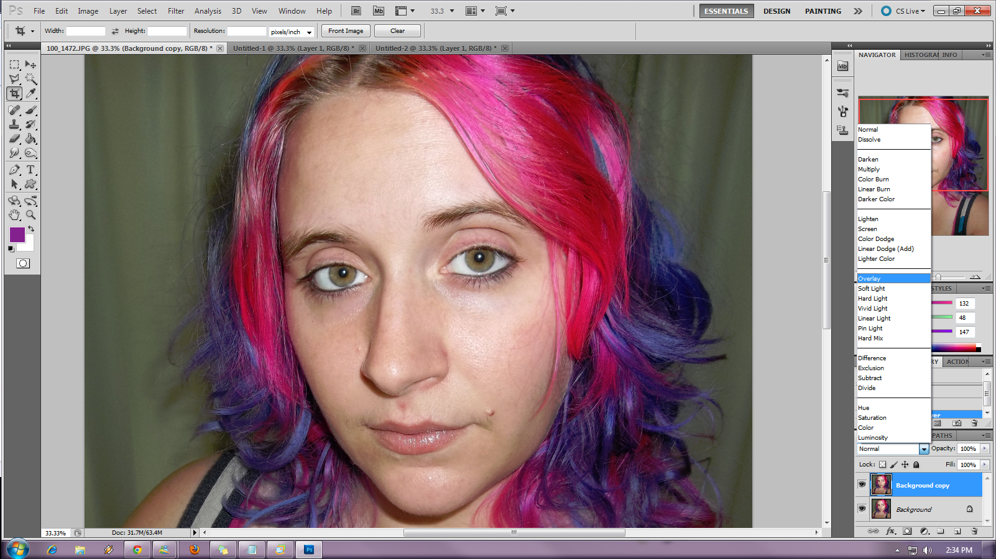Toggle visibility of the Background layer
This screenshot has height=559, width=996.
point(862,509)
